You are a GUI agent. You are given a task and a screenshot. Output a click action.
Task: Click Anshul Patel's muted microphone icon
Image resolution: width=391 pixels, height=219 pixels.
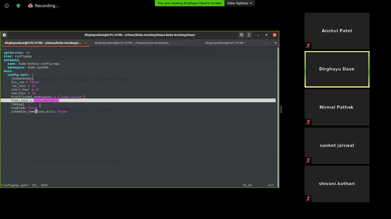(x=308, y=46)
